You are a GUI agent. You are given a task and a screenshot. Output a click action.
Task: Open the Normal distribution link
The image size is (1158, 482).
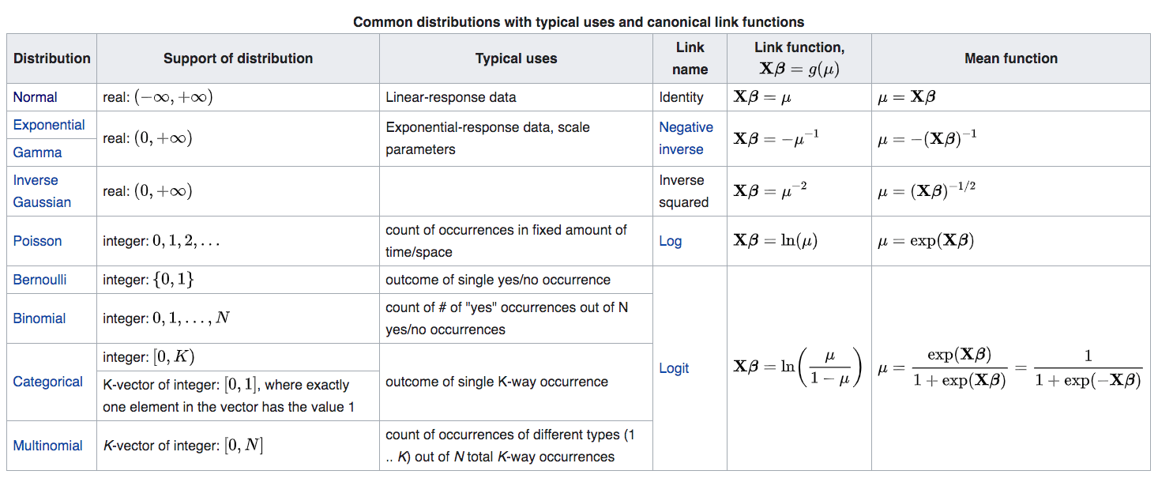pyautogui.click(x=36, y=97)
